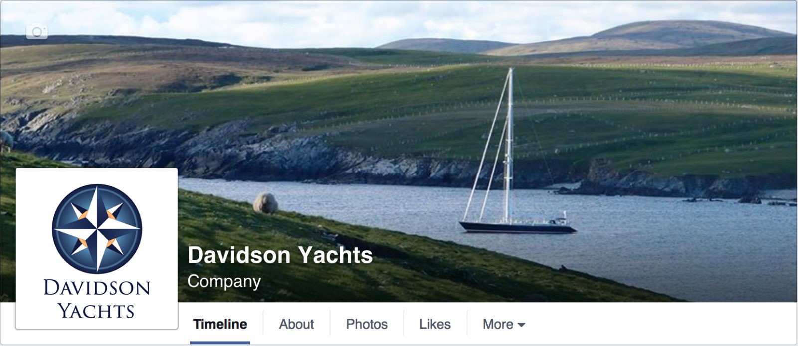Click the sailboat hull in cover photo
Viewport: 798px width, 346px height.
517,227
